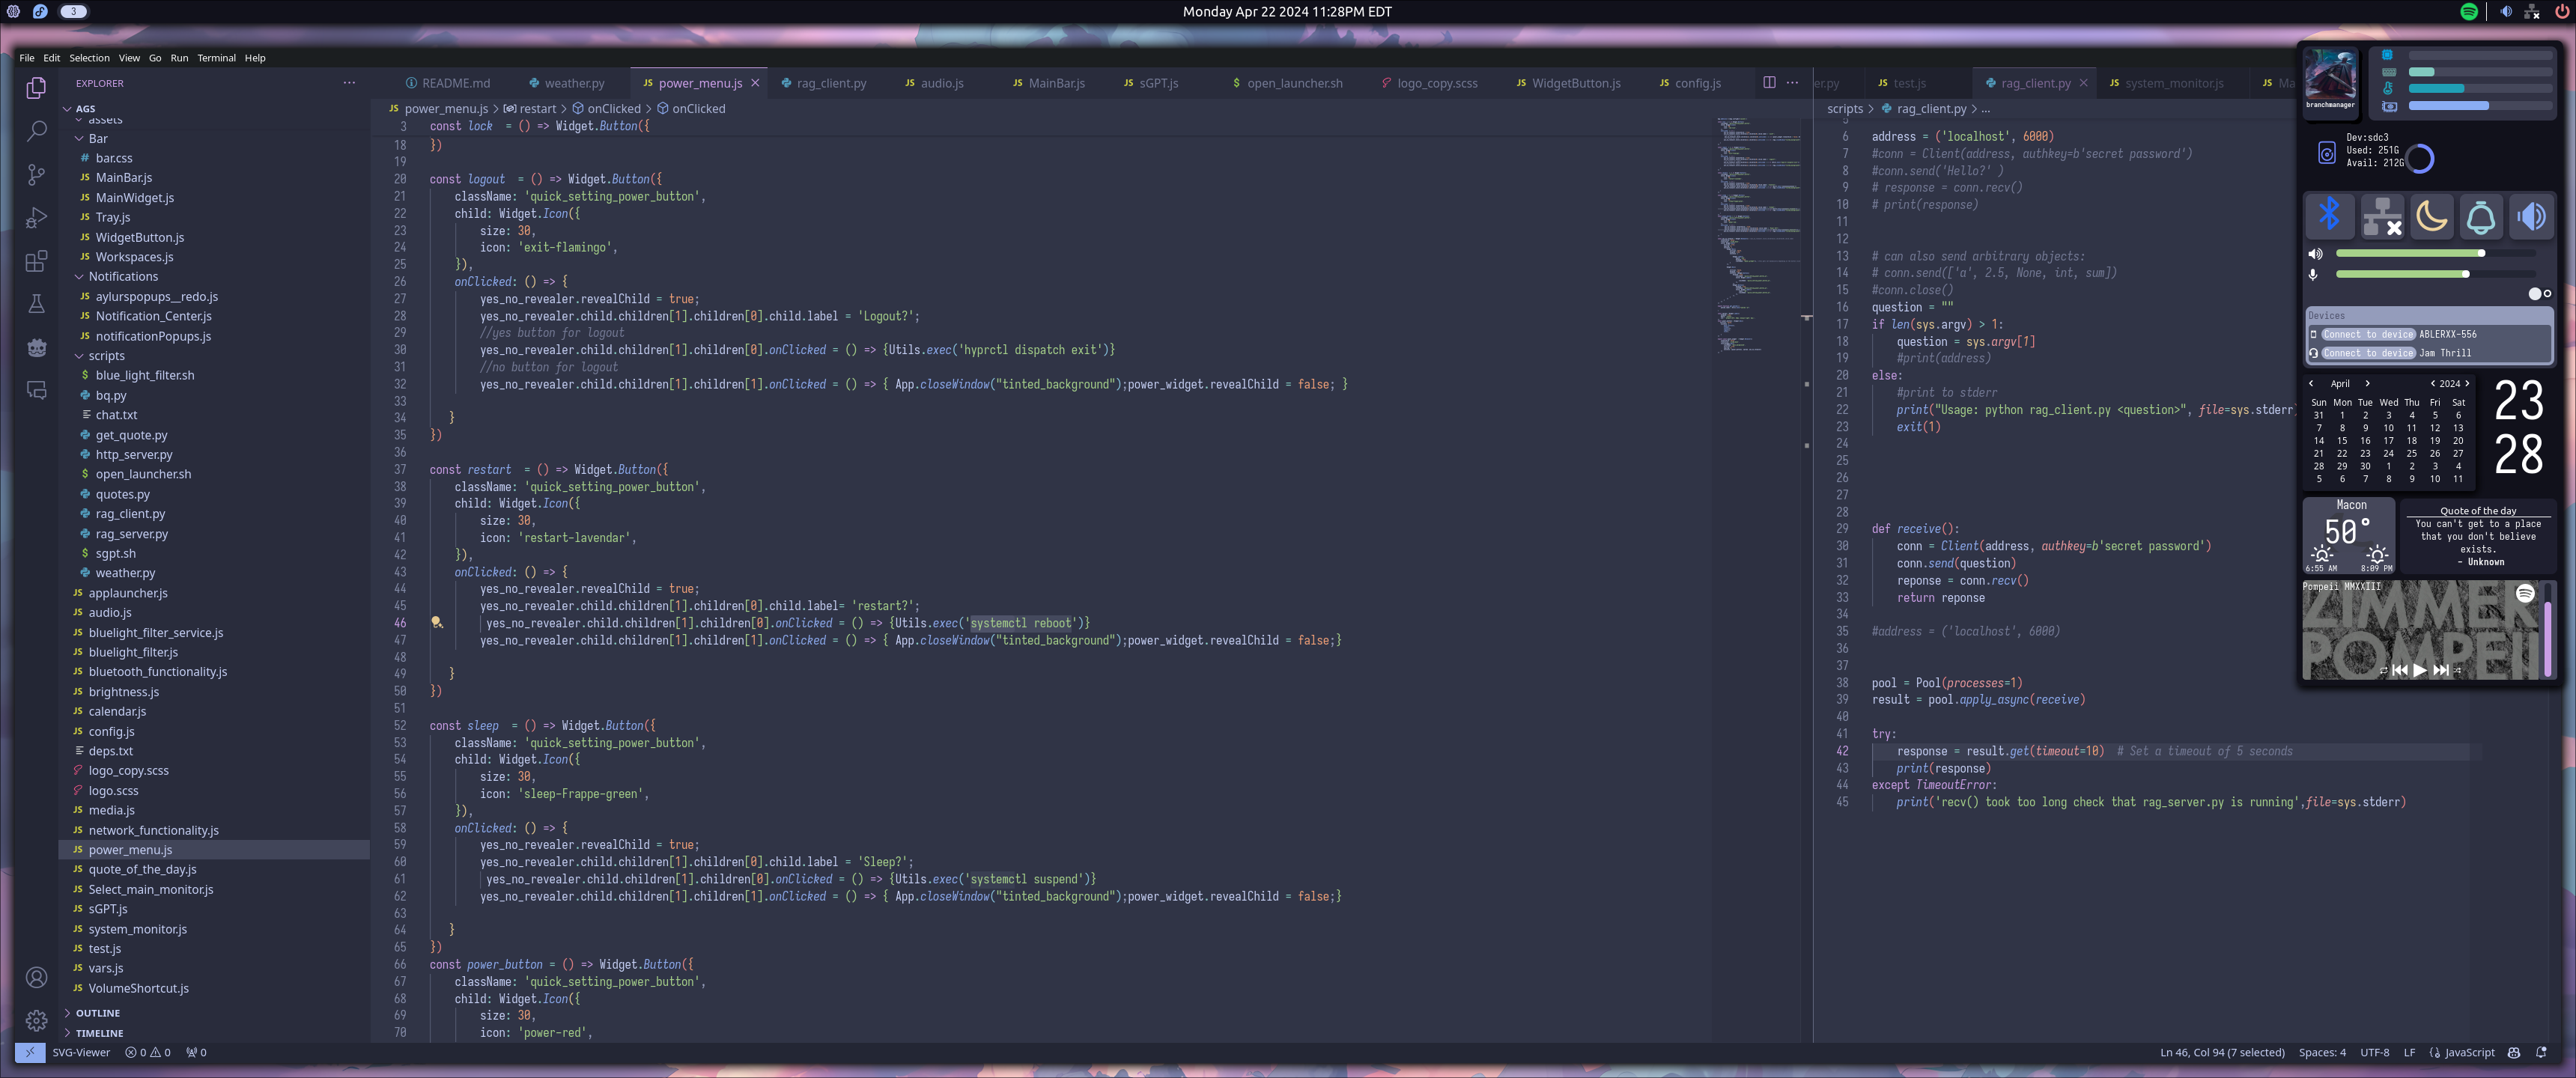Open the Manage gear icon
Screen dimensions: 2576x1078
(x=36, y=1020)
